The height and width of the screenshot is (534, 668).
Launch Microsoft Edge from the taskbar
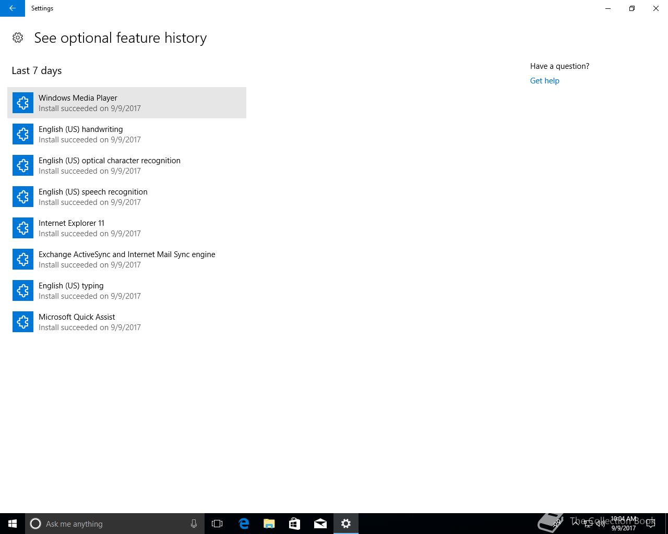243,524
